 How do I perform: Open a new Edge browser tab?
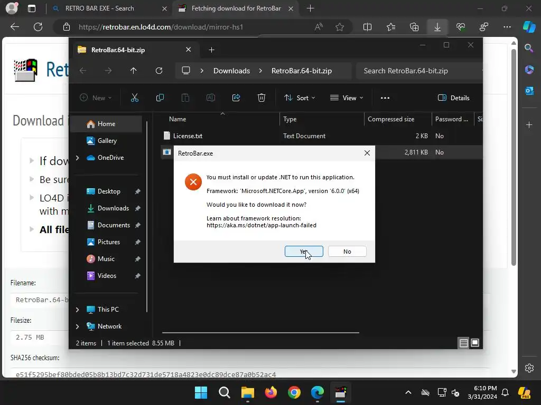click(x=310, y=8)
